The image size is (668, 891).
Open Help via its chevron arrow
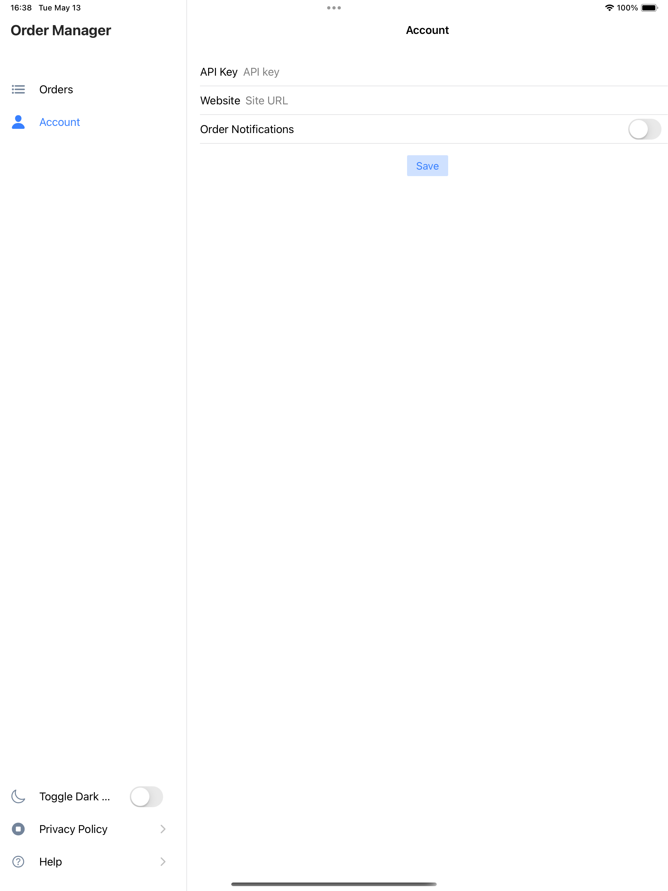[163, 862]
